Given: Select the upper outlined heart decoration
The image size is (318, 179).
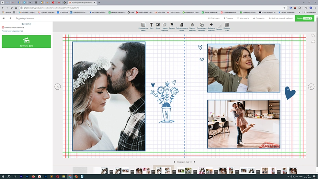Looking at the screenshot, I should (200, 47).
